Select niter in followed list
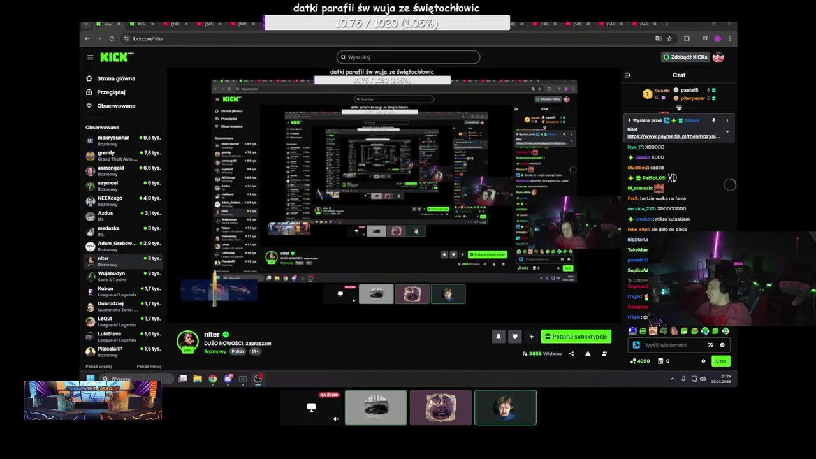Viewport: 816px width, 459px height. pos(124,261)
